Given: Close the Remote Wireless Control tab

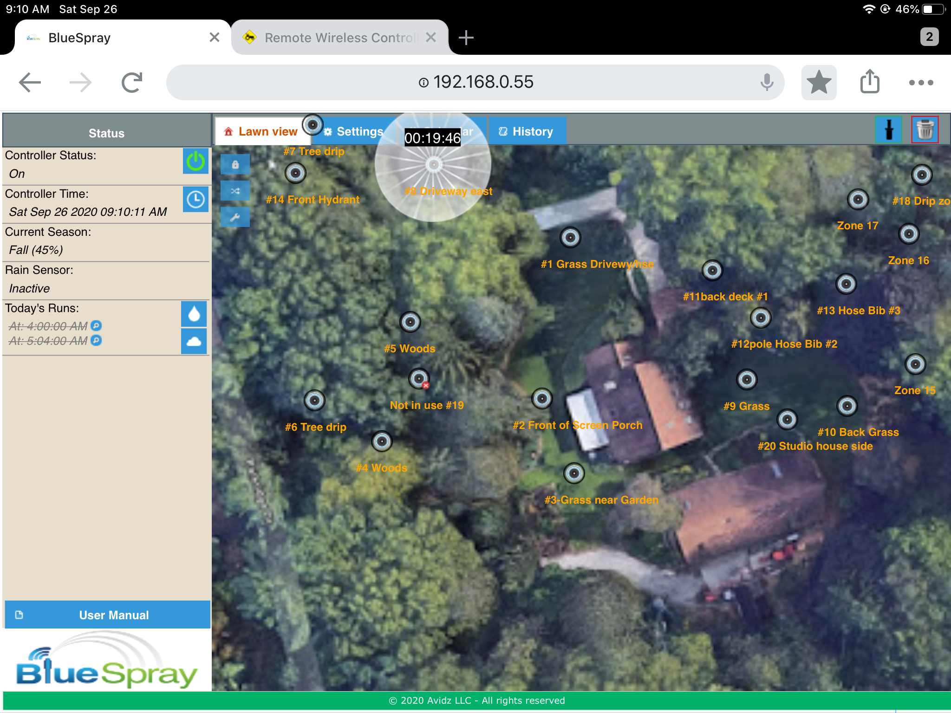Looking at the screenshot, I should click(x=431, y=38).
